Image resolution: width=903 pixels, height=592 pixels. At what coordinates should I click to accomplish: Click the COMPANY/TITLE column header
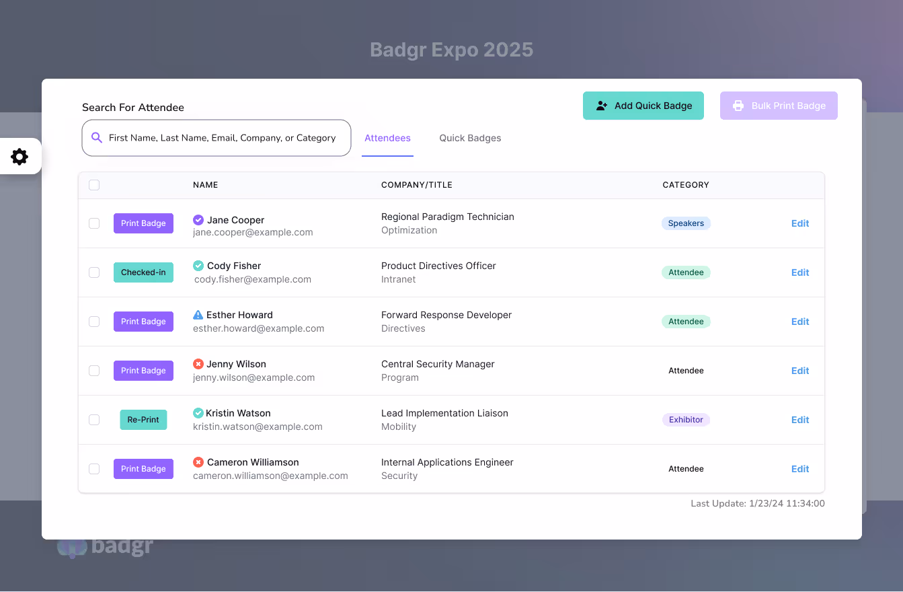point(417,185)
